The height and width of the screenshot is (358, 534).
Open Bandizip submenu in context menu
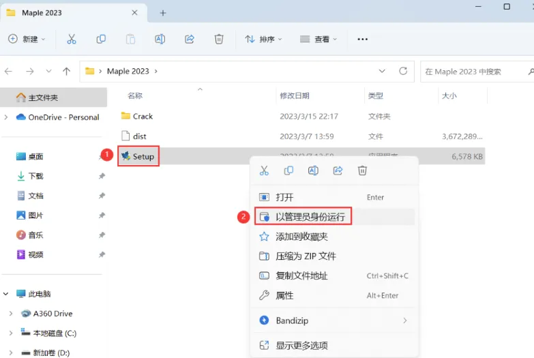click(x=334, y=320)
